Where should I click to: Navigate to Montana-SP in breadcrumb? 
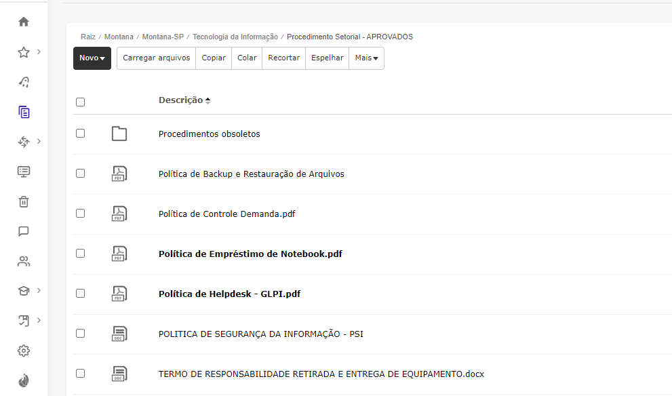pyautogui.click(x=163, y=37)
